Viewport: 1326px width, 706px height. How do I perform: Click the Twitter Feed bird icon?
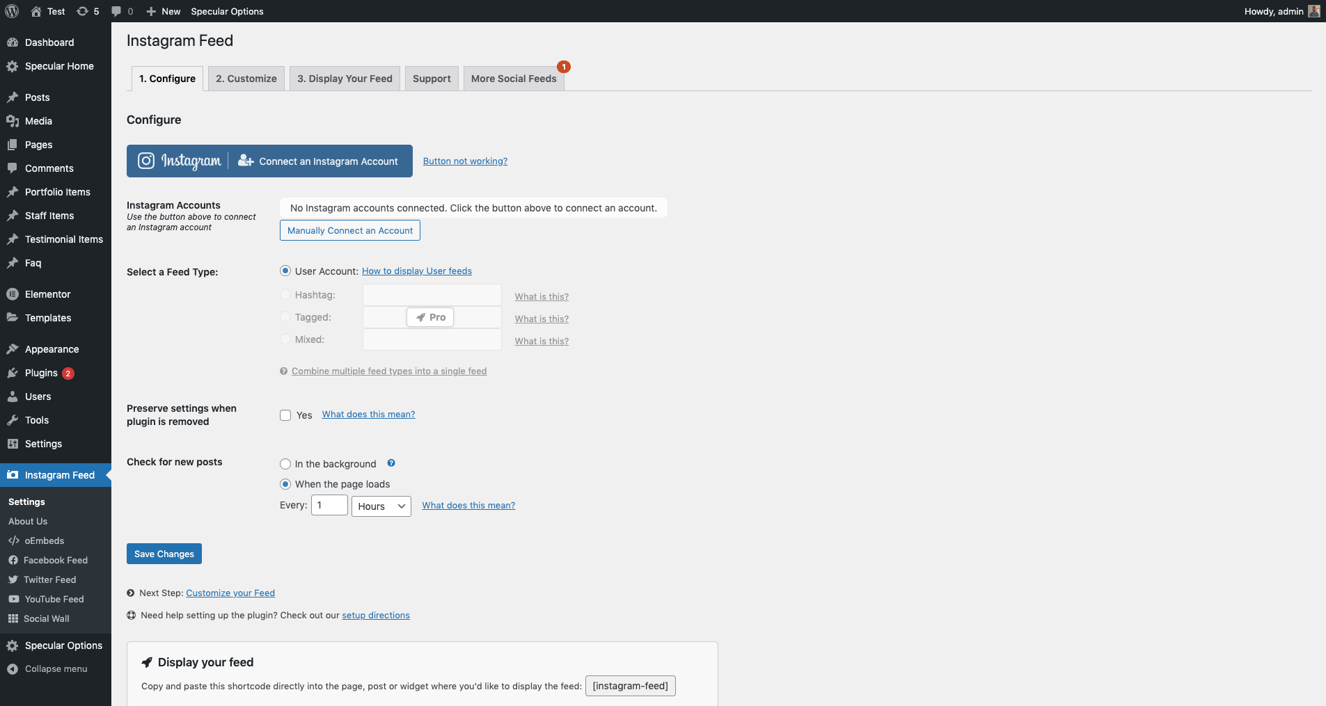(13, 579)
